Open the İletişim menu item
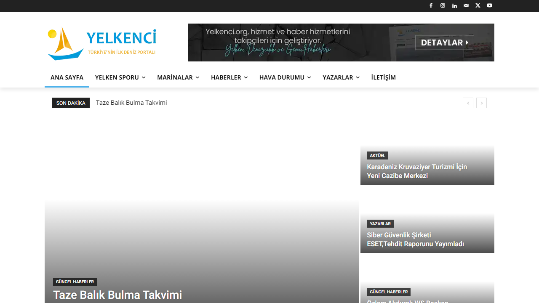This screenshot has height=303, width=539. coord(383,77)
